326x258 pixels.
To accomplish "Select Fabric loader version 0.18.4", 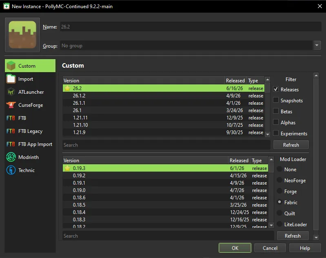I will coord(166,212).
